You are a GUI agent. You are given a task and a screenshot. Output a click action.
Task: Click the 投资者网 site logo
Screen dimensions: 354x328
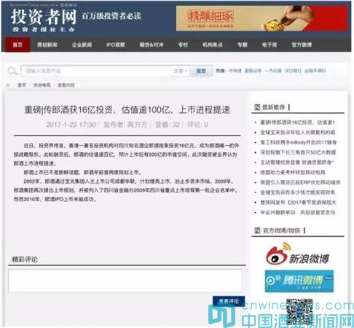(44, 20)
